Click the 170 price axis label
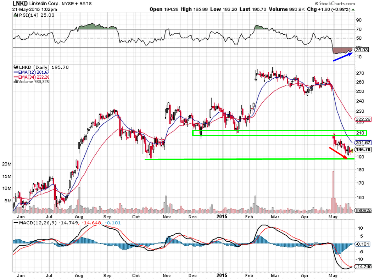Image resolution: width=380 pixels, height=280 pixels. (x=360, y=183)
